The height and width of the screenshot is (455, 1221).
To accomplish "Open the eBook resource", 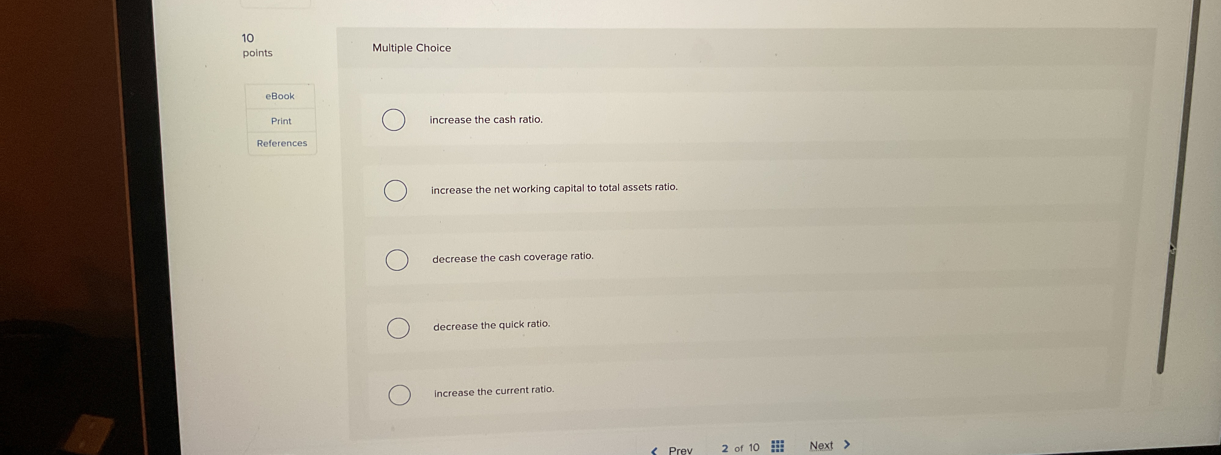I will (281, 96).
